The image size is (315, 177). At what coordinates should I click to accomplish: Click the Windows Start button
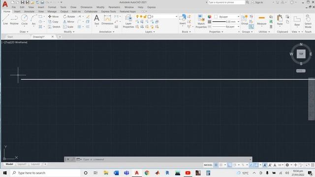click(x=5, y=173)
